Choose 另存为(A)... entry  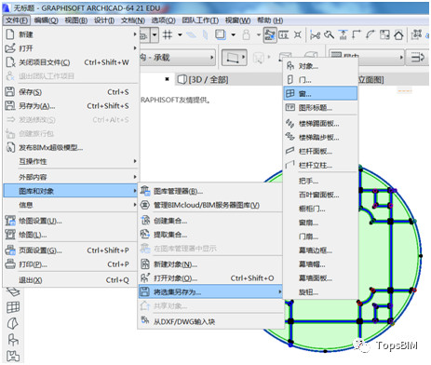71,106
